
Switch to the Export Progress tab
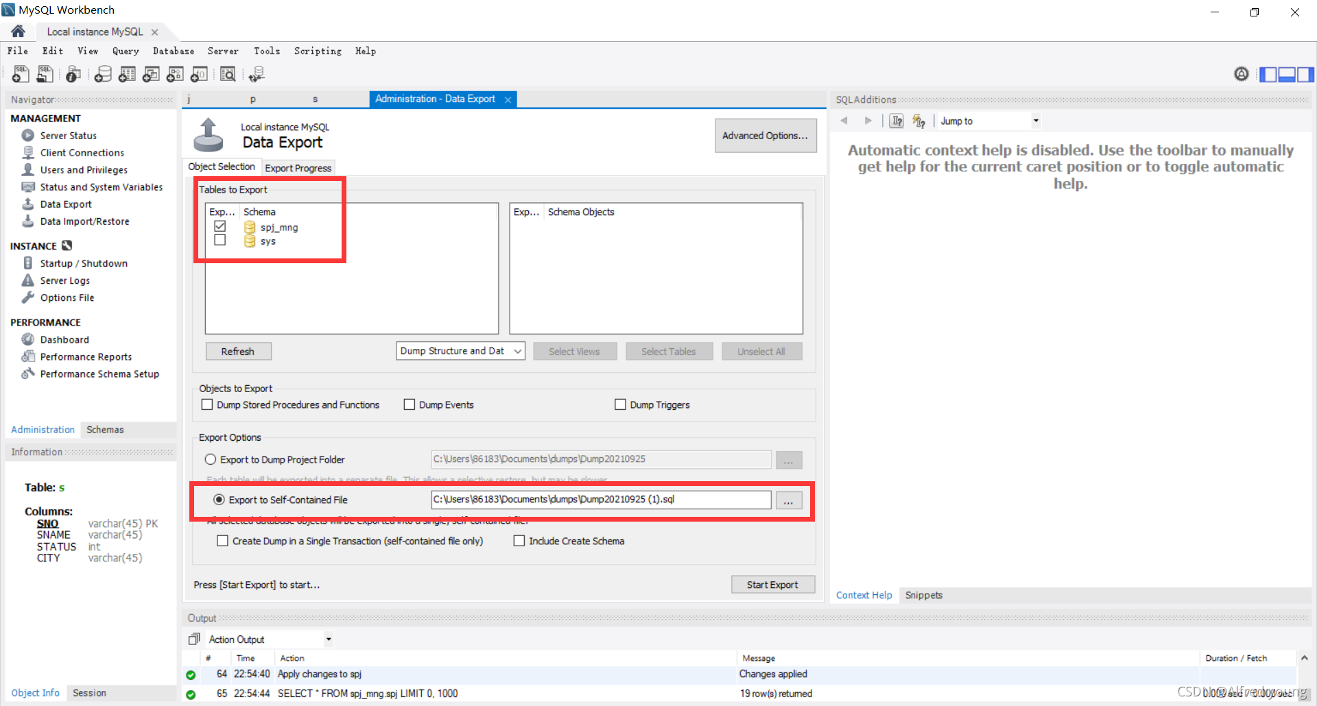click(298, 168)
